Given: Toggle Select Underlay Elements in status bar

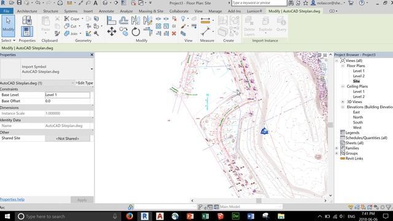Looking at the screenshot, I should (x=357, y=207).
